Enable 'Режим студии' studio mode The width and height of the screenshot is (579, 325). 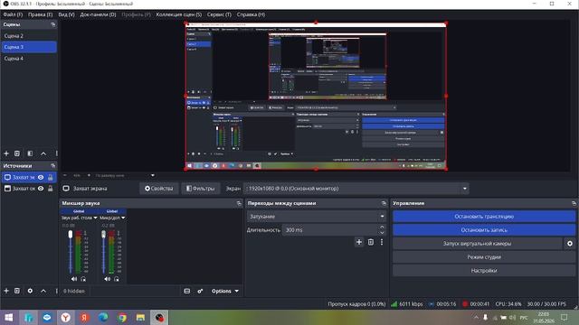(x=484, y=256)
